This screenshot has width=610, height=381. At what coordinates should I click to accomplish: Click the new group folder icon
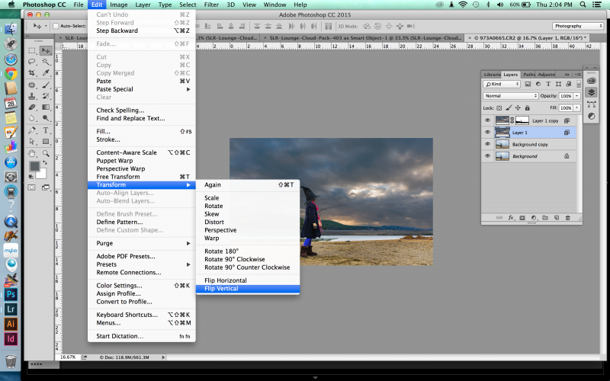[x=545, y=218]
